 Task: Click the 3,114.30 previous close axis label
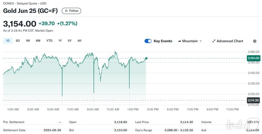pyautogui.click(x=253, y=100)
